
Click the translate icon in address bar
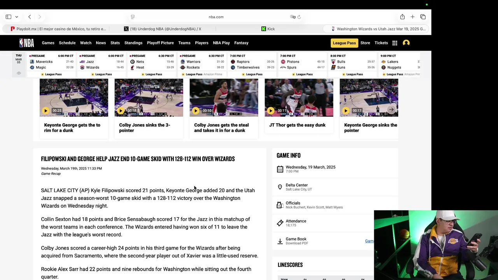point(293,17)
